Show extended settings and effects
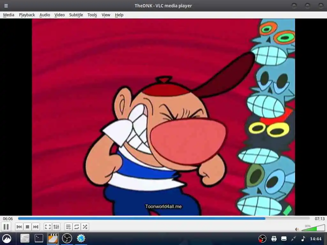Image resolution: width=327 pixels, height=245 pixels. click(56, 227)
